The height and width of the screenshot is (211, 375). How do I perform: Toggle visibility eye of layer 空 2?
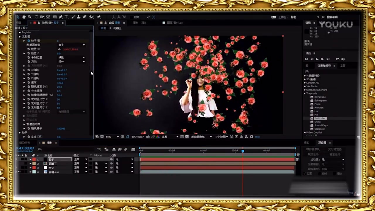tap(16, 168)
